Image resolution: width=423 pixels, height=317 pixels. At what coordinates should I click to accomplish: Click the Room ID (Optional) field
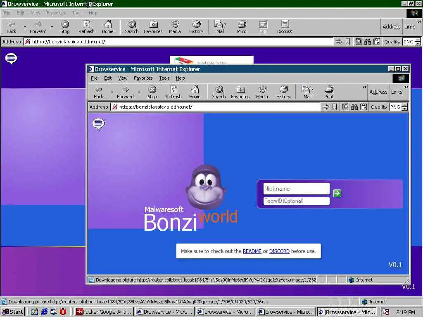pyautogui.click(x=297, y=201)
